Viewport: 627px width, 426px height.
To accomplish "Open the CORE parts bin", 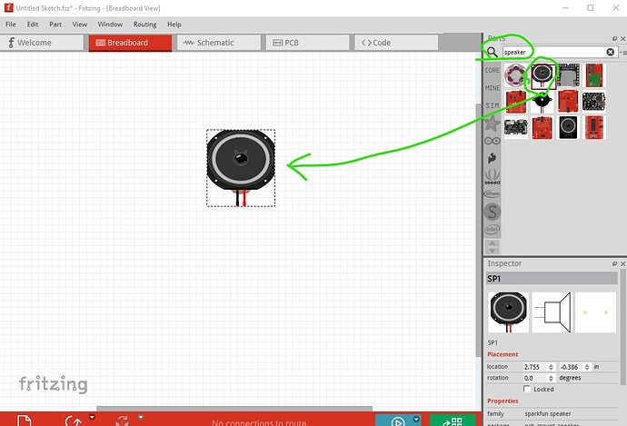I will point(492,70).
